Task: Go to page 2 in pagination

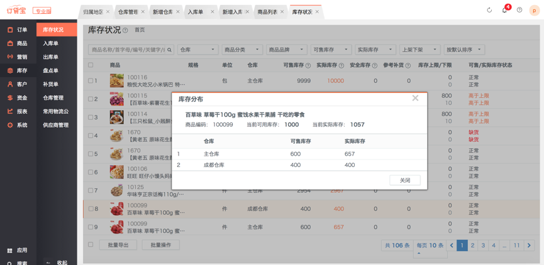Action: [473, 246]
